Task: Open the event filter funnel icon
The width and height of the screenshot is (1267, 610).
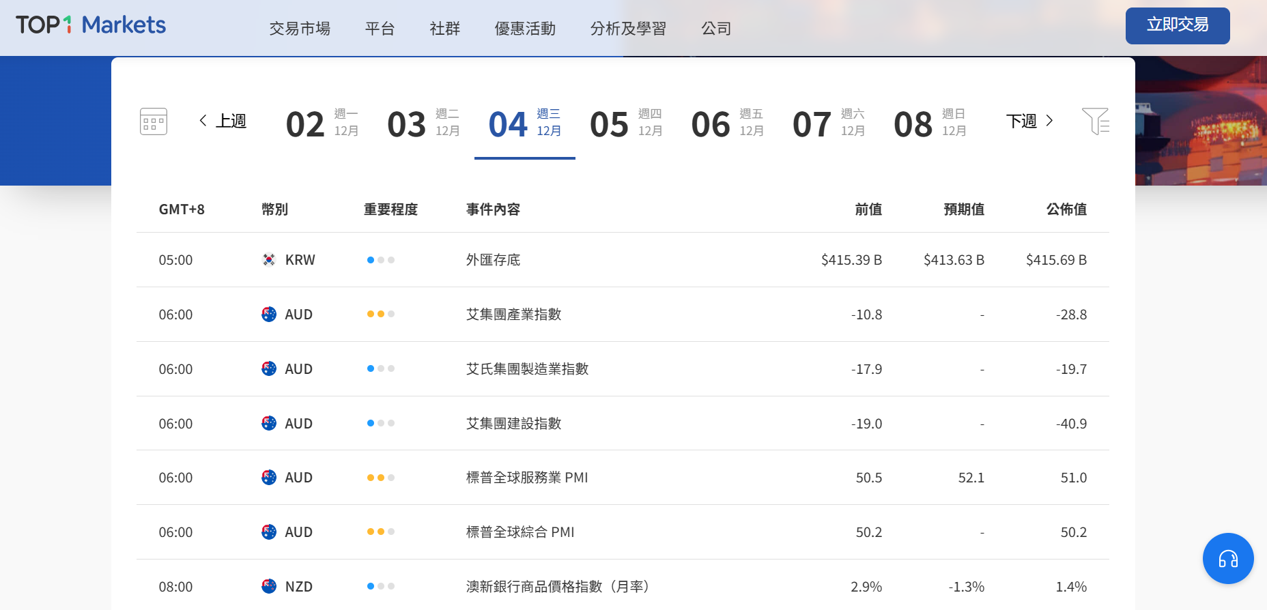Action: pyautogui.click(x=1095, y=121)
